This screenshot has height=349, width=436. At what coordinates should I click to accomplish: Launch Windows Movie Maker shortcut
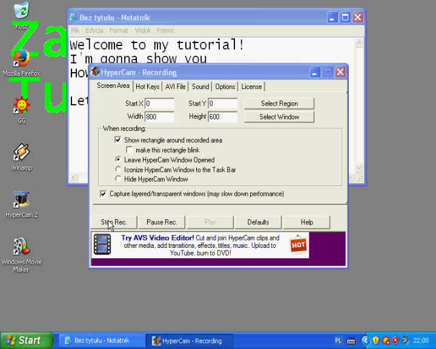coord(21,247)
